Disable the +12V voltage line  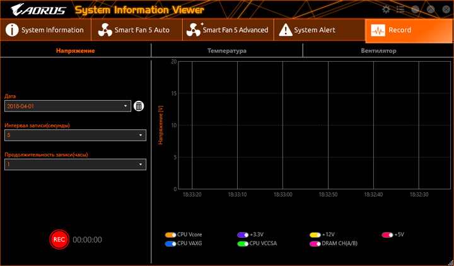[315, 234]
